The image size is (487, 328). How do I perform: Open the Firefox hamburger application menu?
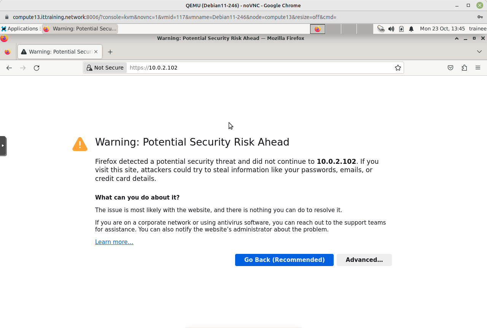click(478, 68)
